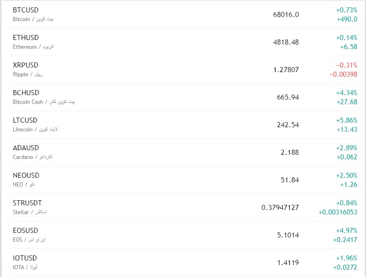Click the LTCUSD ticker name
This screenshot has height=277, width=366.
tap(26, 120)
